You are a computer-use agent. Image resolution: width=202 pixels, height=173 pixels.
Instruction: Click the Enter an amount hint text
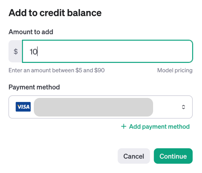56,70
